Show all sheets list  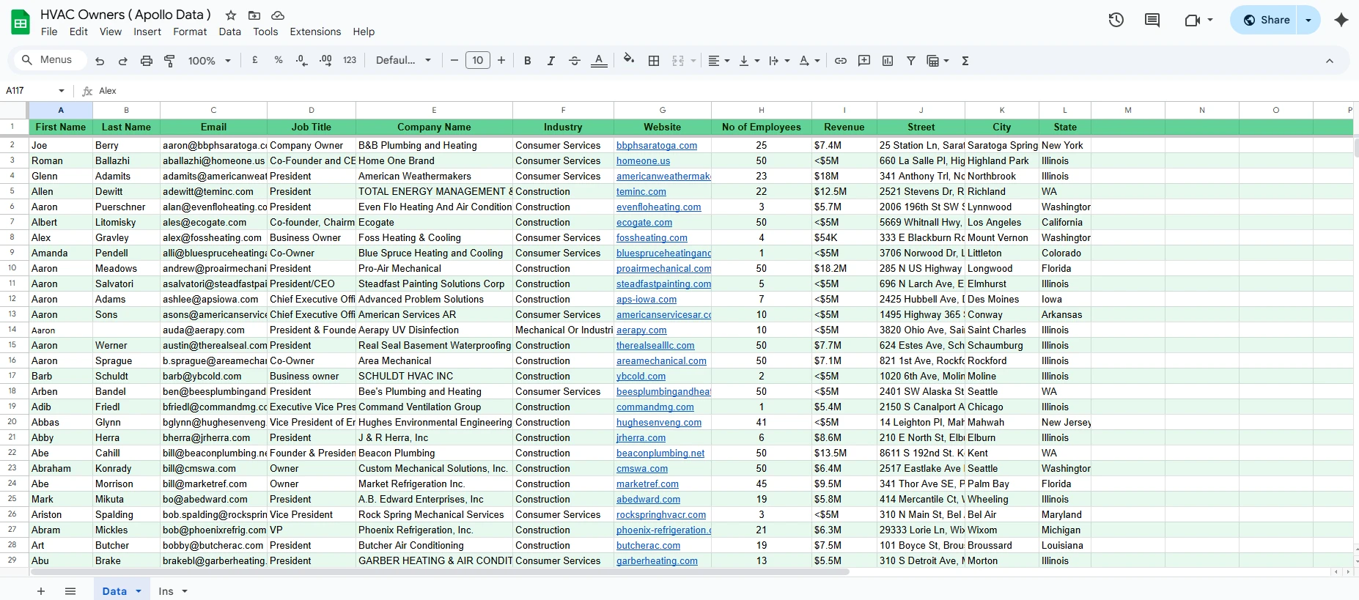pyautogui.click(x=70, y=591)
